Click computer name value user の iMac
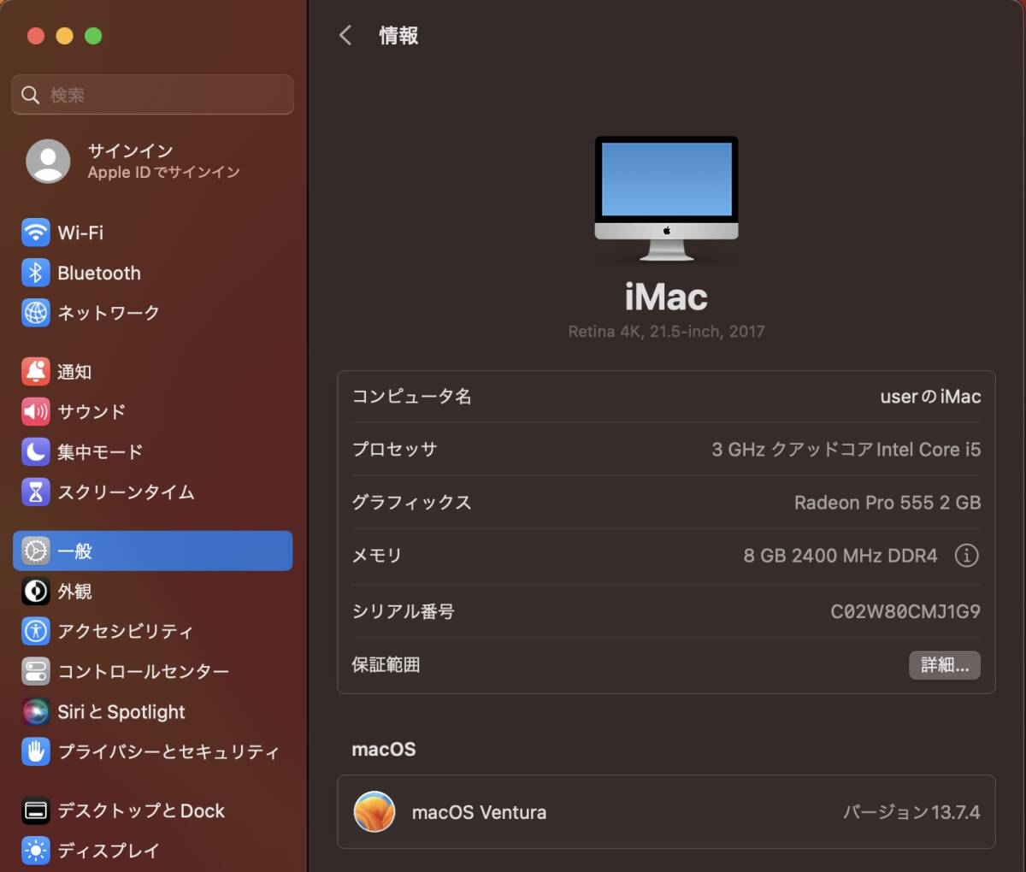This screenshot has width=1026, height=872. 930,397
